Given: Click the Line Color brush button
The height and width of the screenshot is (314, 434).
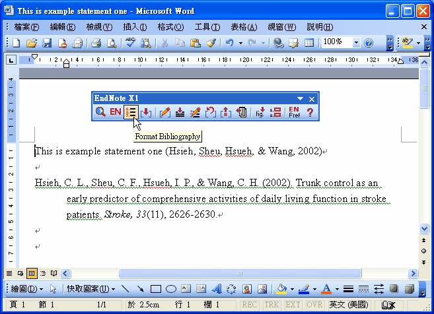Looking at the screenshot, I should click(304, 289).
